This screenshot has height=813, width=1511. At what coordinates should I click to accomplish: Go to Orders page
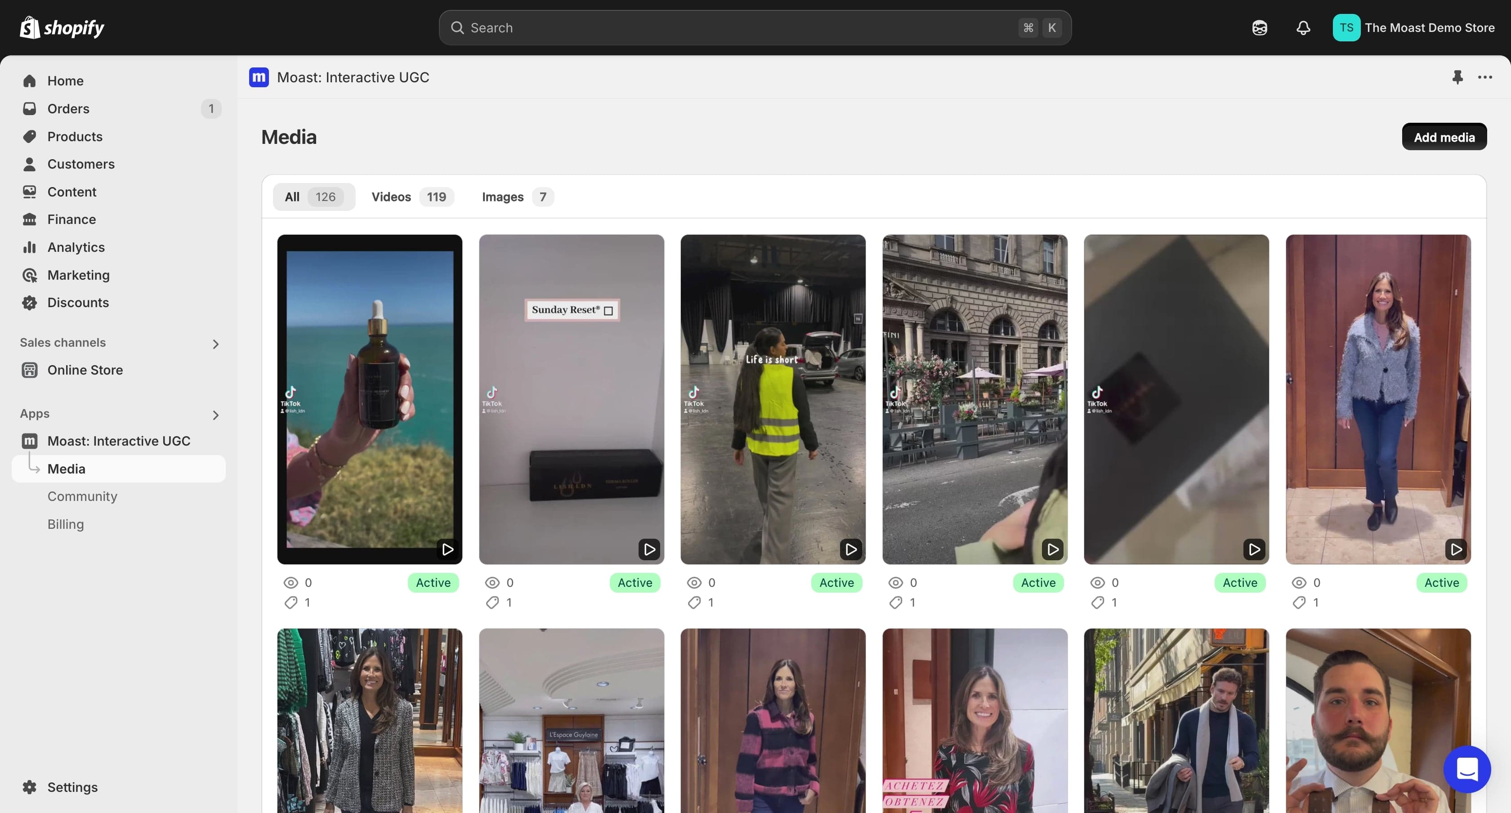tap(68, 108)
